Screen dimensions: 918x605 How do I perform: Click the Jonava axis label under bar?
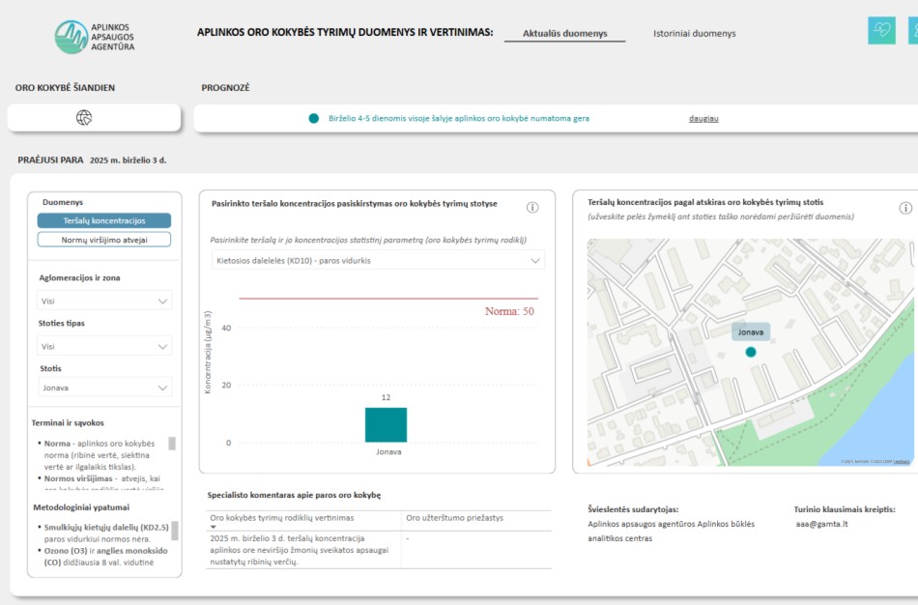pos(388,452)
